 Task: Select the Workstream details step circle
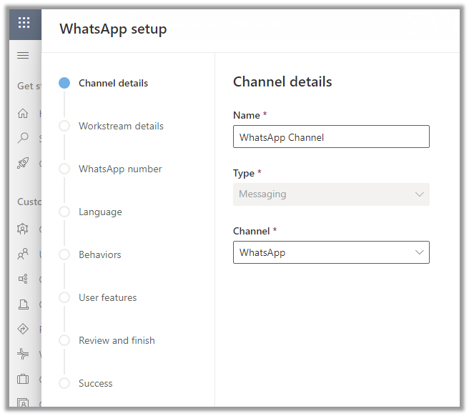tap(64, 126)
